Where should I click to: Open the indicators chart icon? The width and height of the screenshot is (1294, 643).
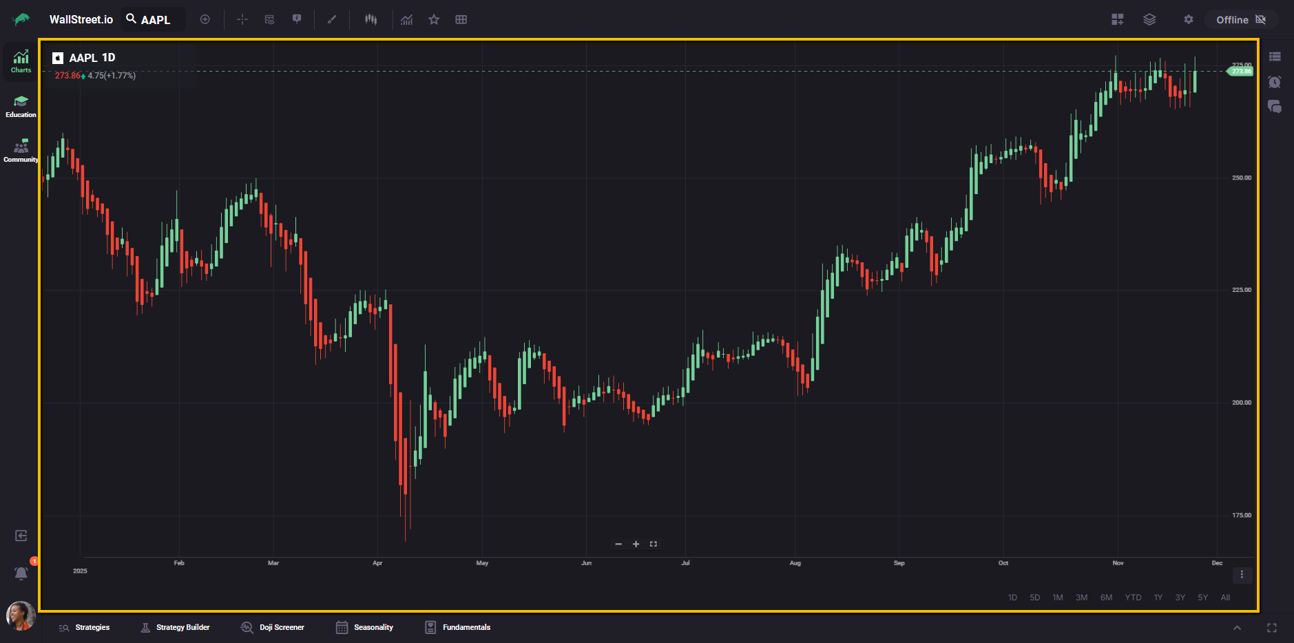407,19
